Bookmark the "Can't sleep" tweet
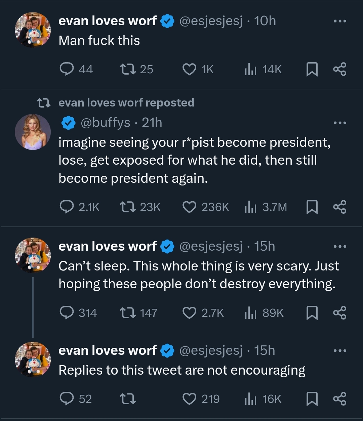Image resolution: width=363 pixels, height=421 pixels. 312,313
